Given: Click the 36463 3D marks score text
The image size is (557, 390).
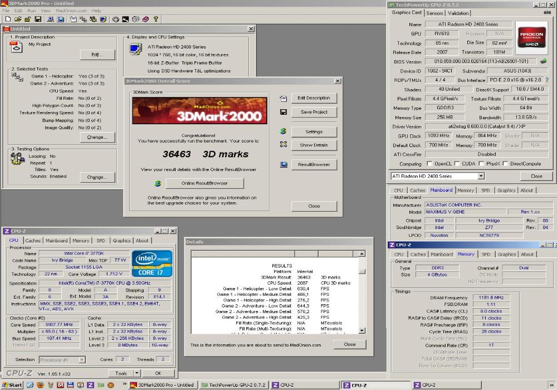Looking at the screenshot, I should tap(206, 154).
